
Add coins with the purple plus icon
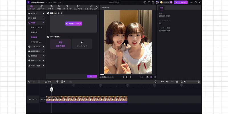(171, 2)
